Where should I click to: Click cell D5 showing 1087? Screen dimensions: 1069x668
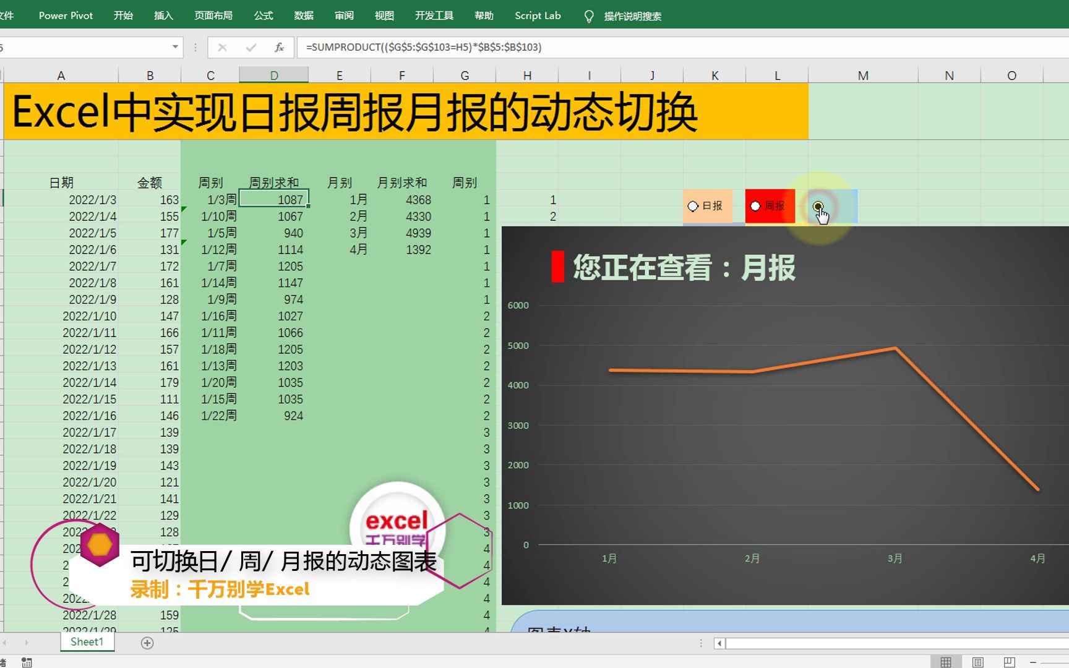click(274, 199)
